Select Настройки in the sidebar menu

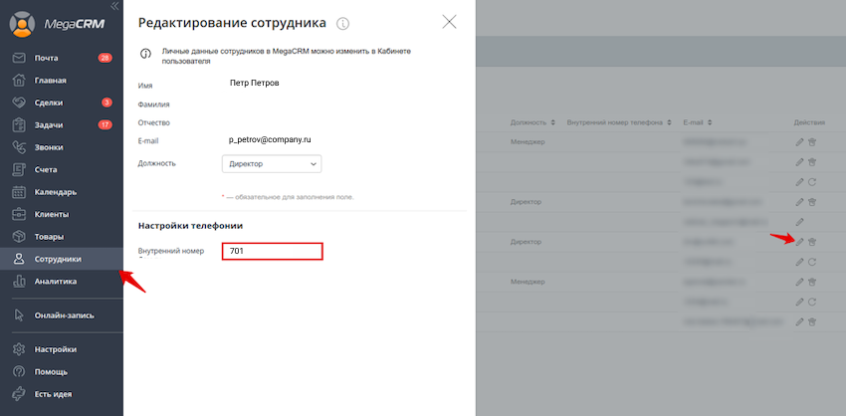tap(62, 349)
